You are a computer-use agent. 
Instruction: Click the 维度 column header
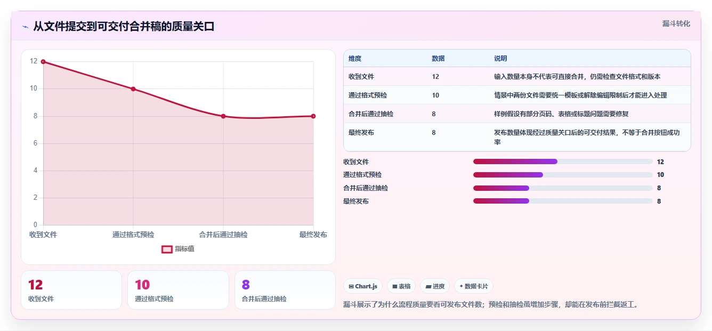click(355, 59)
